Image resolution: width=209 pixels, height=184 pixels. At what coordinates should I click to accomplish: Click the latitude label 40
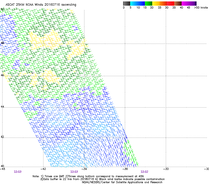tap(2, 166)
